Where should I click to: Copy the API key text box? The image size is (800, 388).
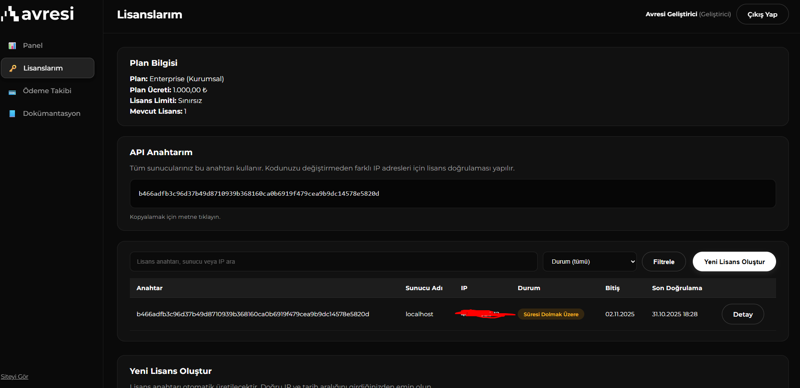(x=452, y=194)
